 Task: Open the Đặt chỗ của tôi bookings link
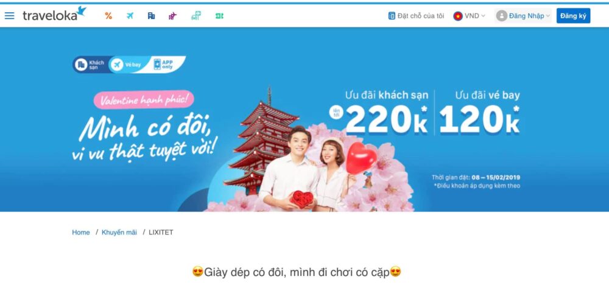coord(416,16)
